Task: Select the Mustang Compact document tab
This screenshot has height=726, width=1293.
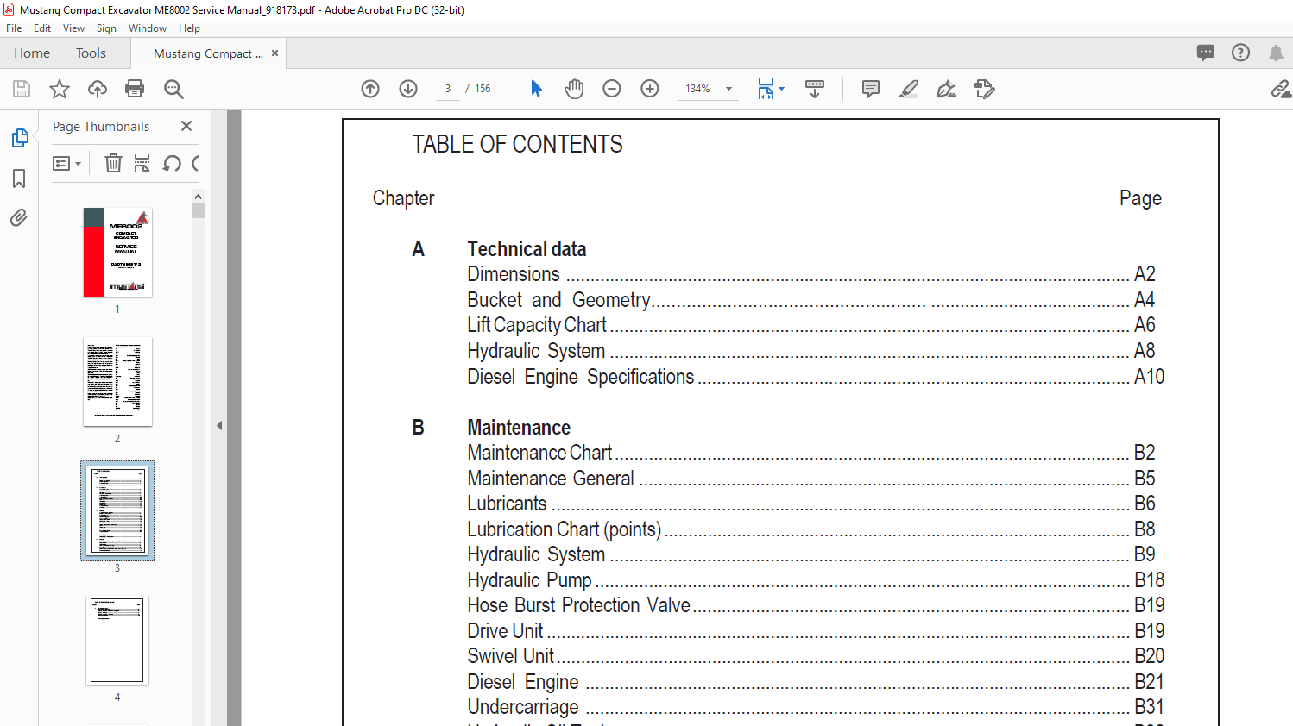Action: (208, 53)
